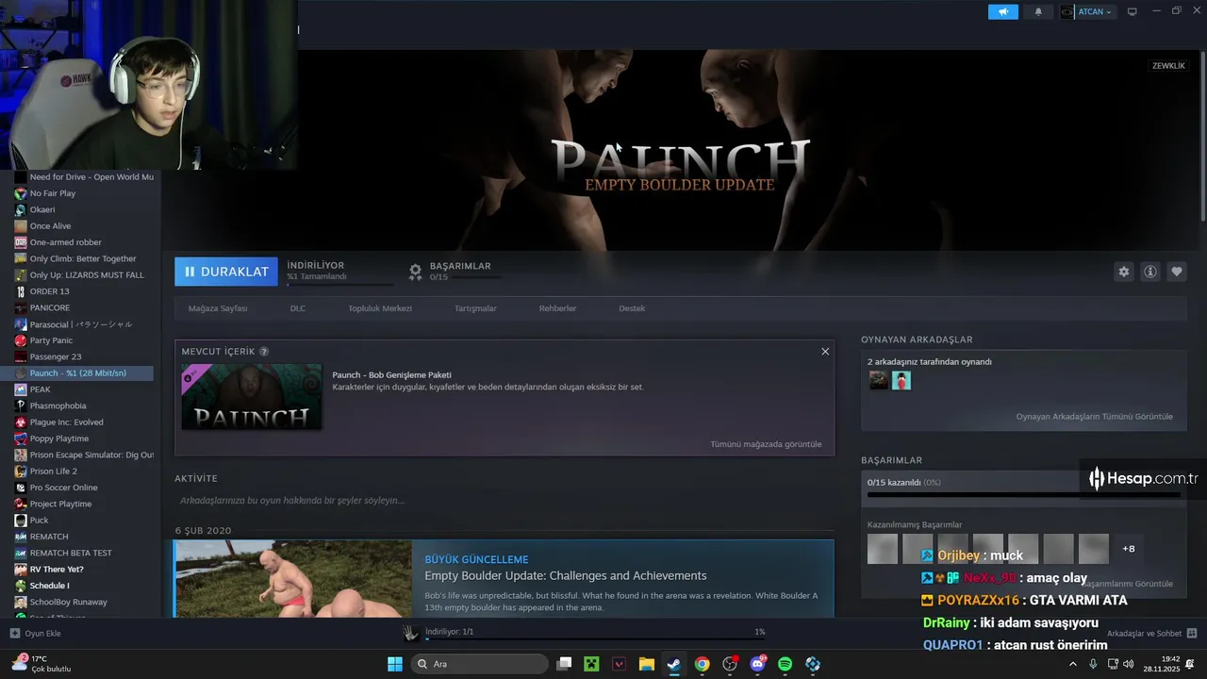The height and width of the screenshot is (679, 1207).
Task: Open Tartışmalar tab
Action: coord(475,308)
